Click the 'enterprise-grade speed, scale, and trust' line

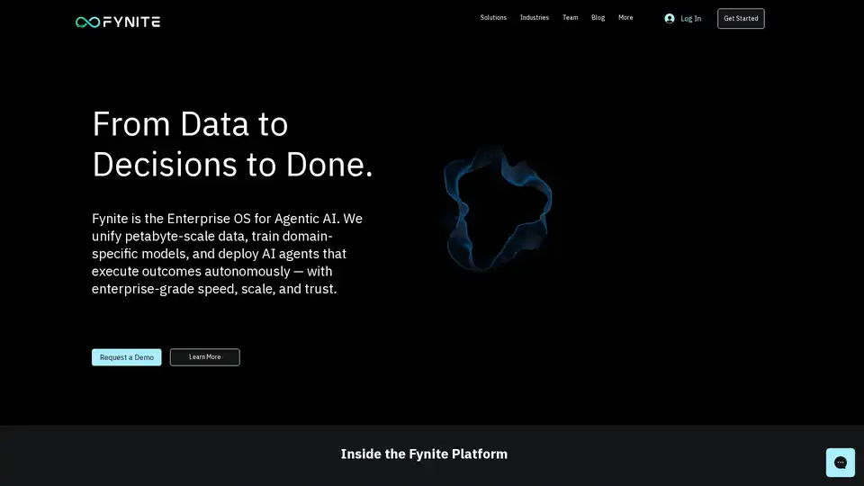214,289
